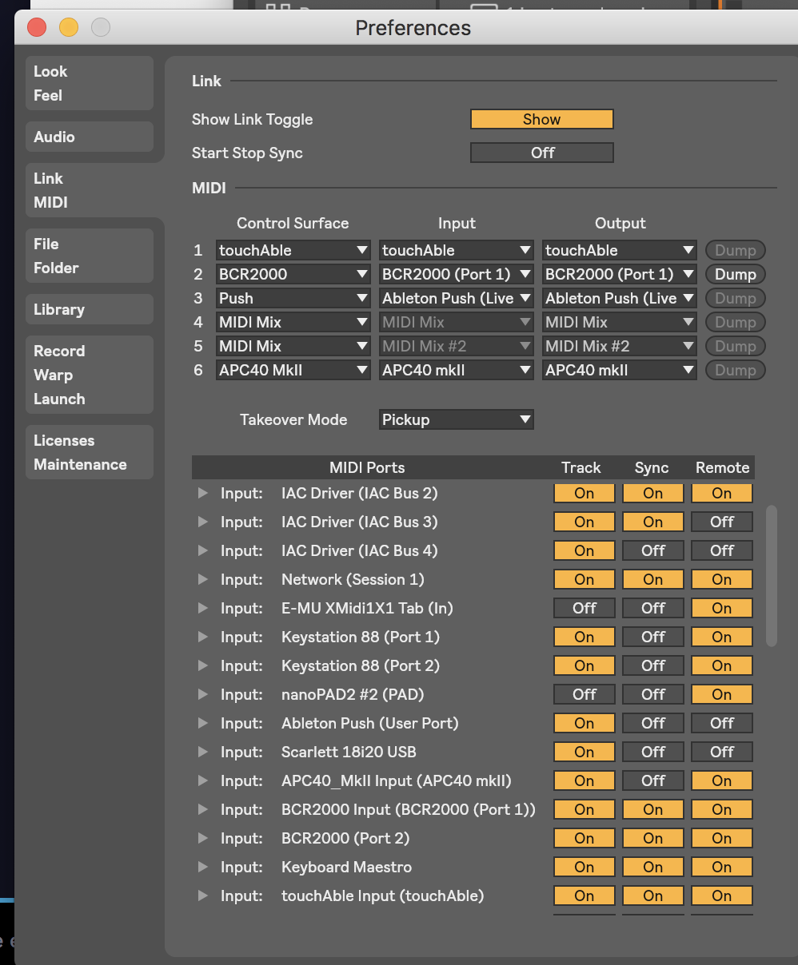Viewport: 798px width, 965px height.
Task: Select the Link MIDI preferences tab
Action: point(89,190)
